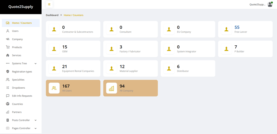Click the Countries globe icon
The height and width of the screenshot is (134, 277).
click(8, 104)
